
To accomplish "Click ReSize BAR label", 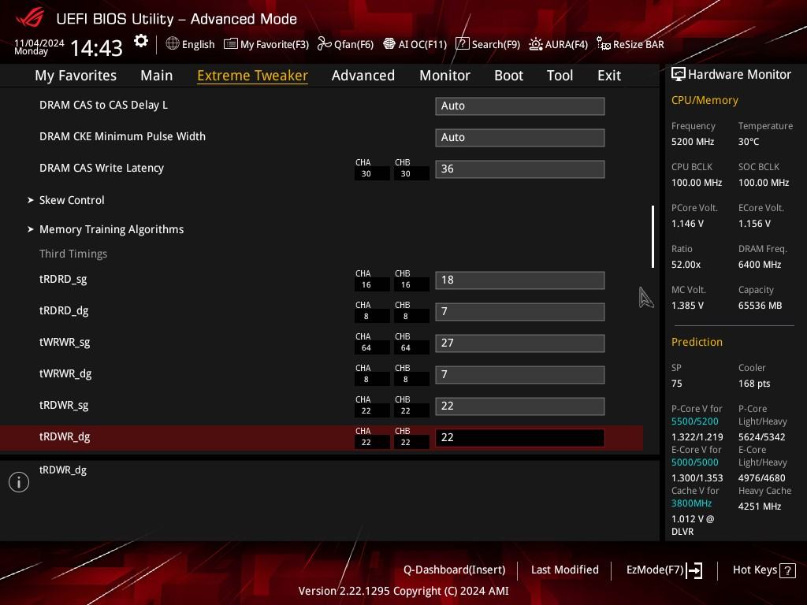I will point(638,44).
